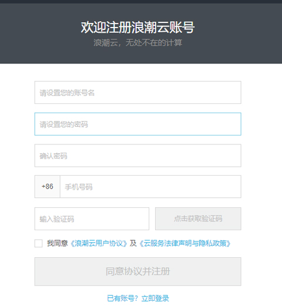
Task: Focus the 请设置您的账号名 account name field
Action: pyautogui.click(x=138, y=92)
